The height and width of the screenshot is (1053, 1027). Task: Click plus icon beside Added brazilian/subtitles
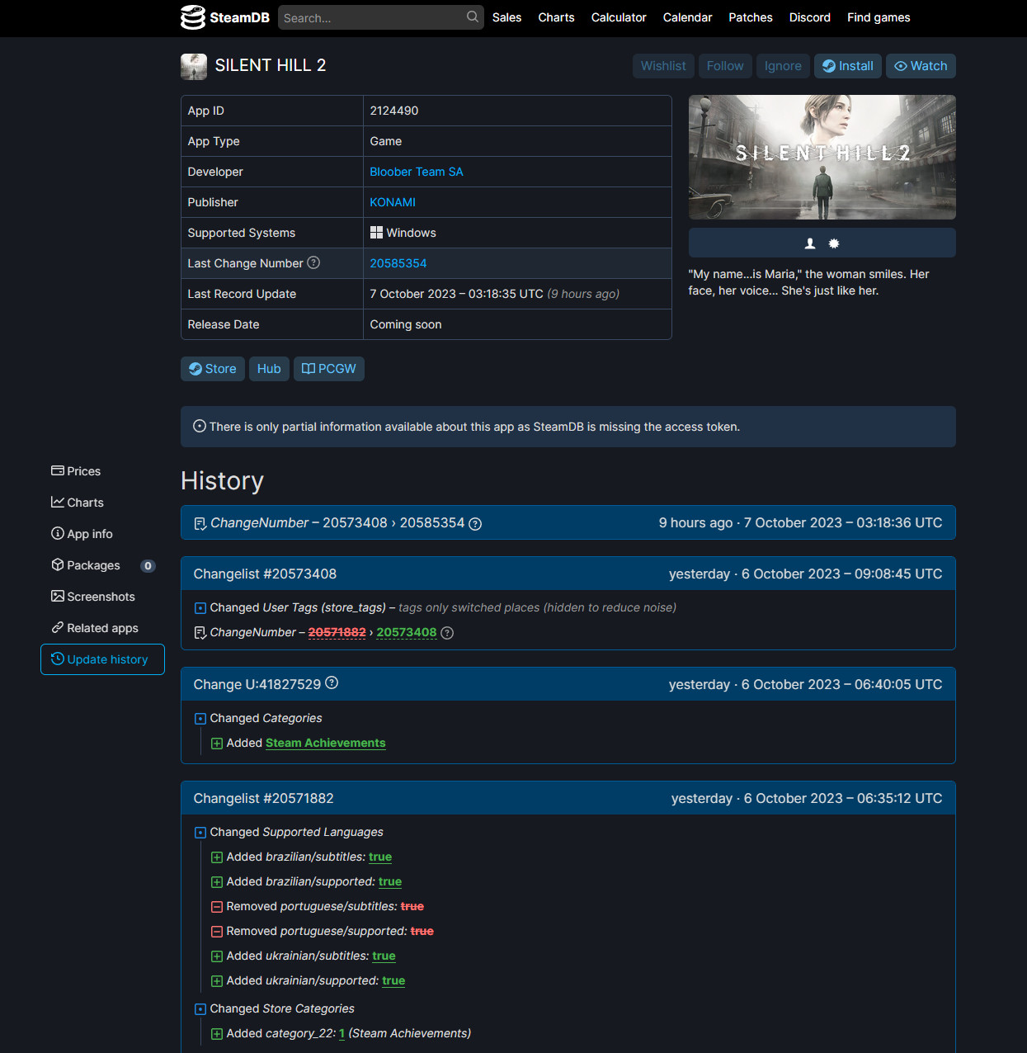point(217,857)
